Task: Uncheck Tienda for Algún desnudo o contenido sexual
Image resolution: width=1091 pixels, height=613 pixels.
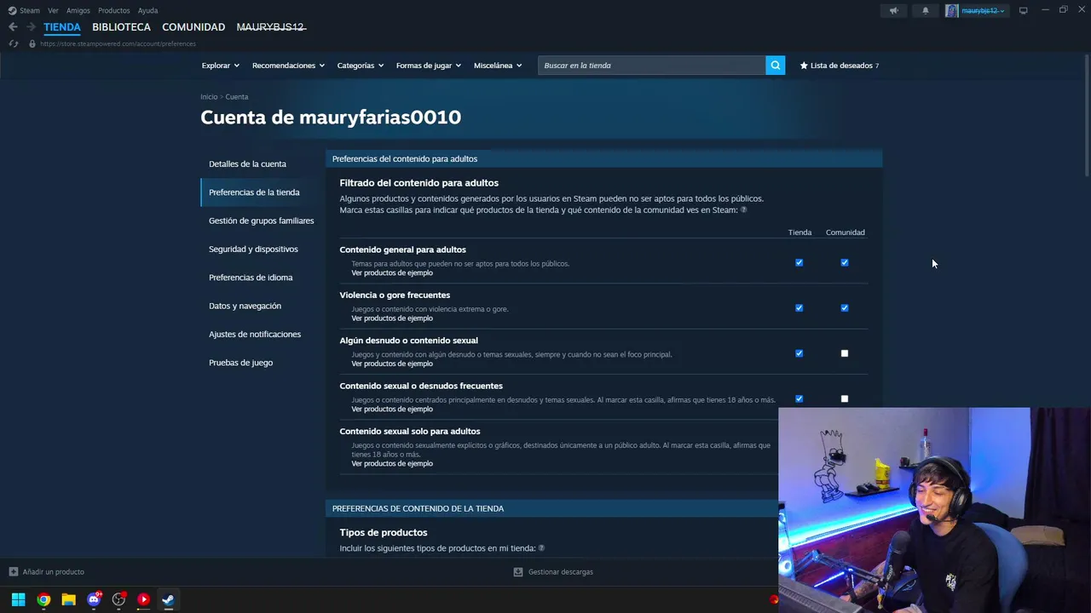Action: (x=799, y=353)
